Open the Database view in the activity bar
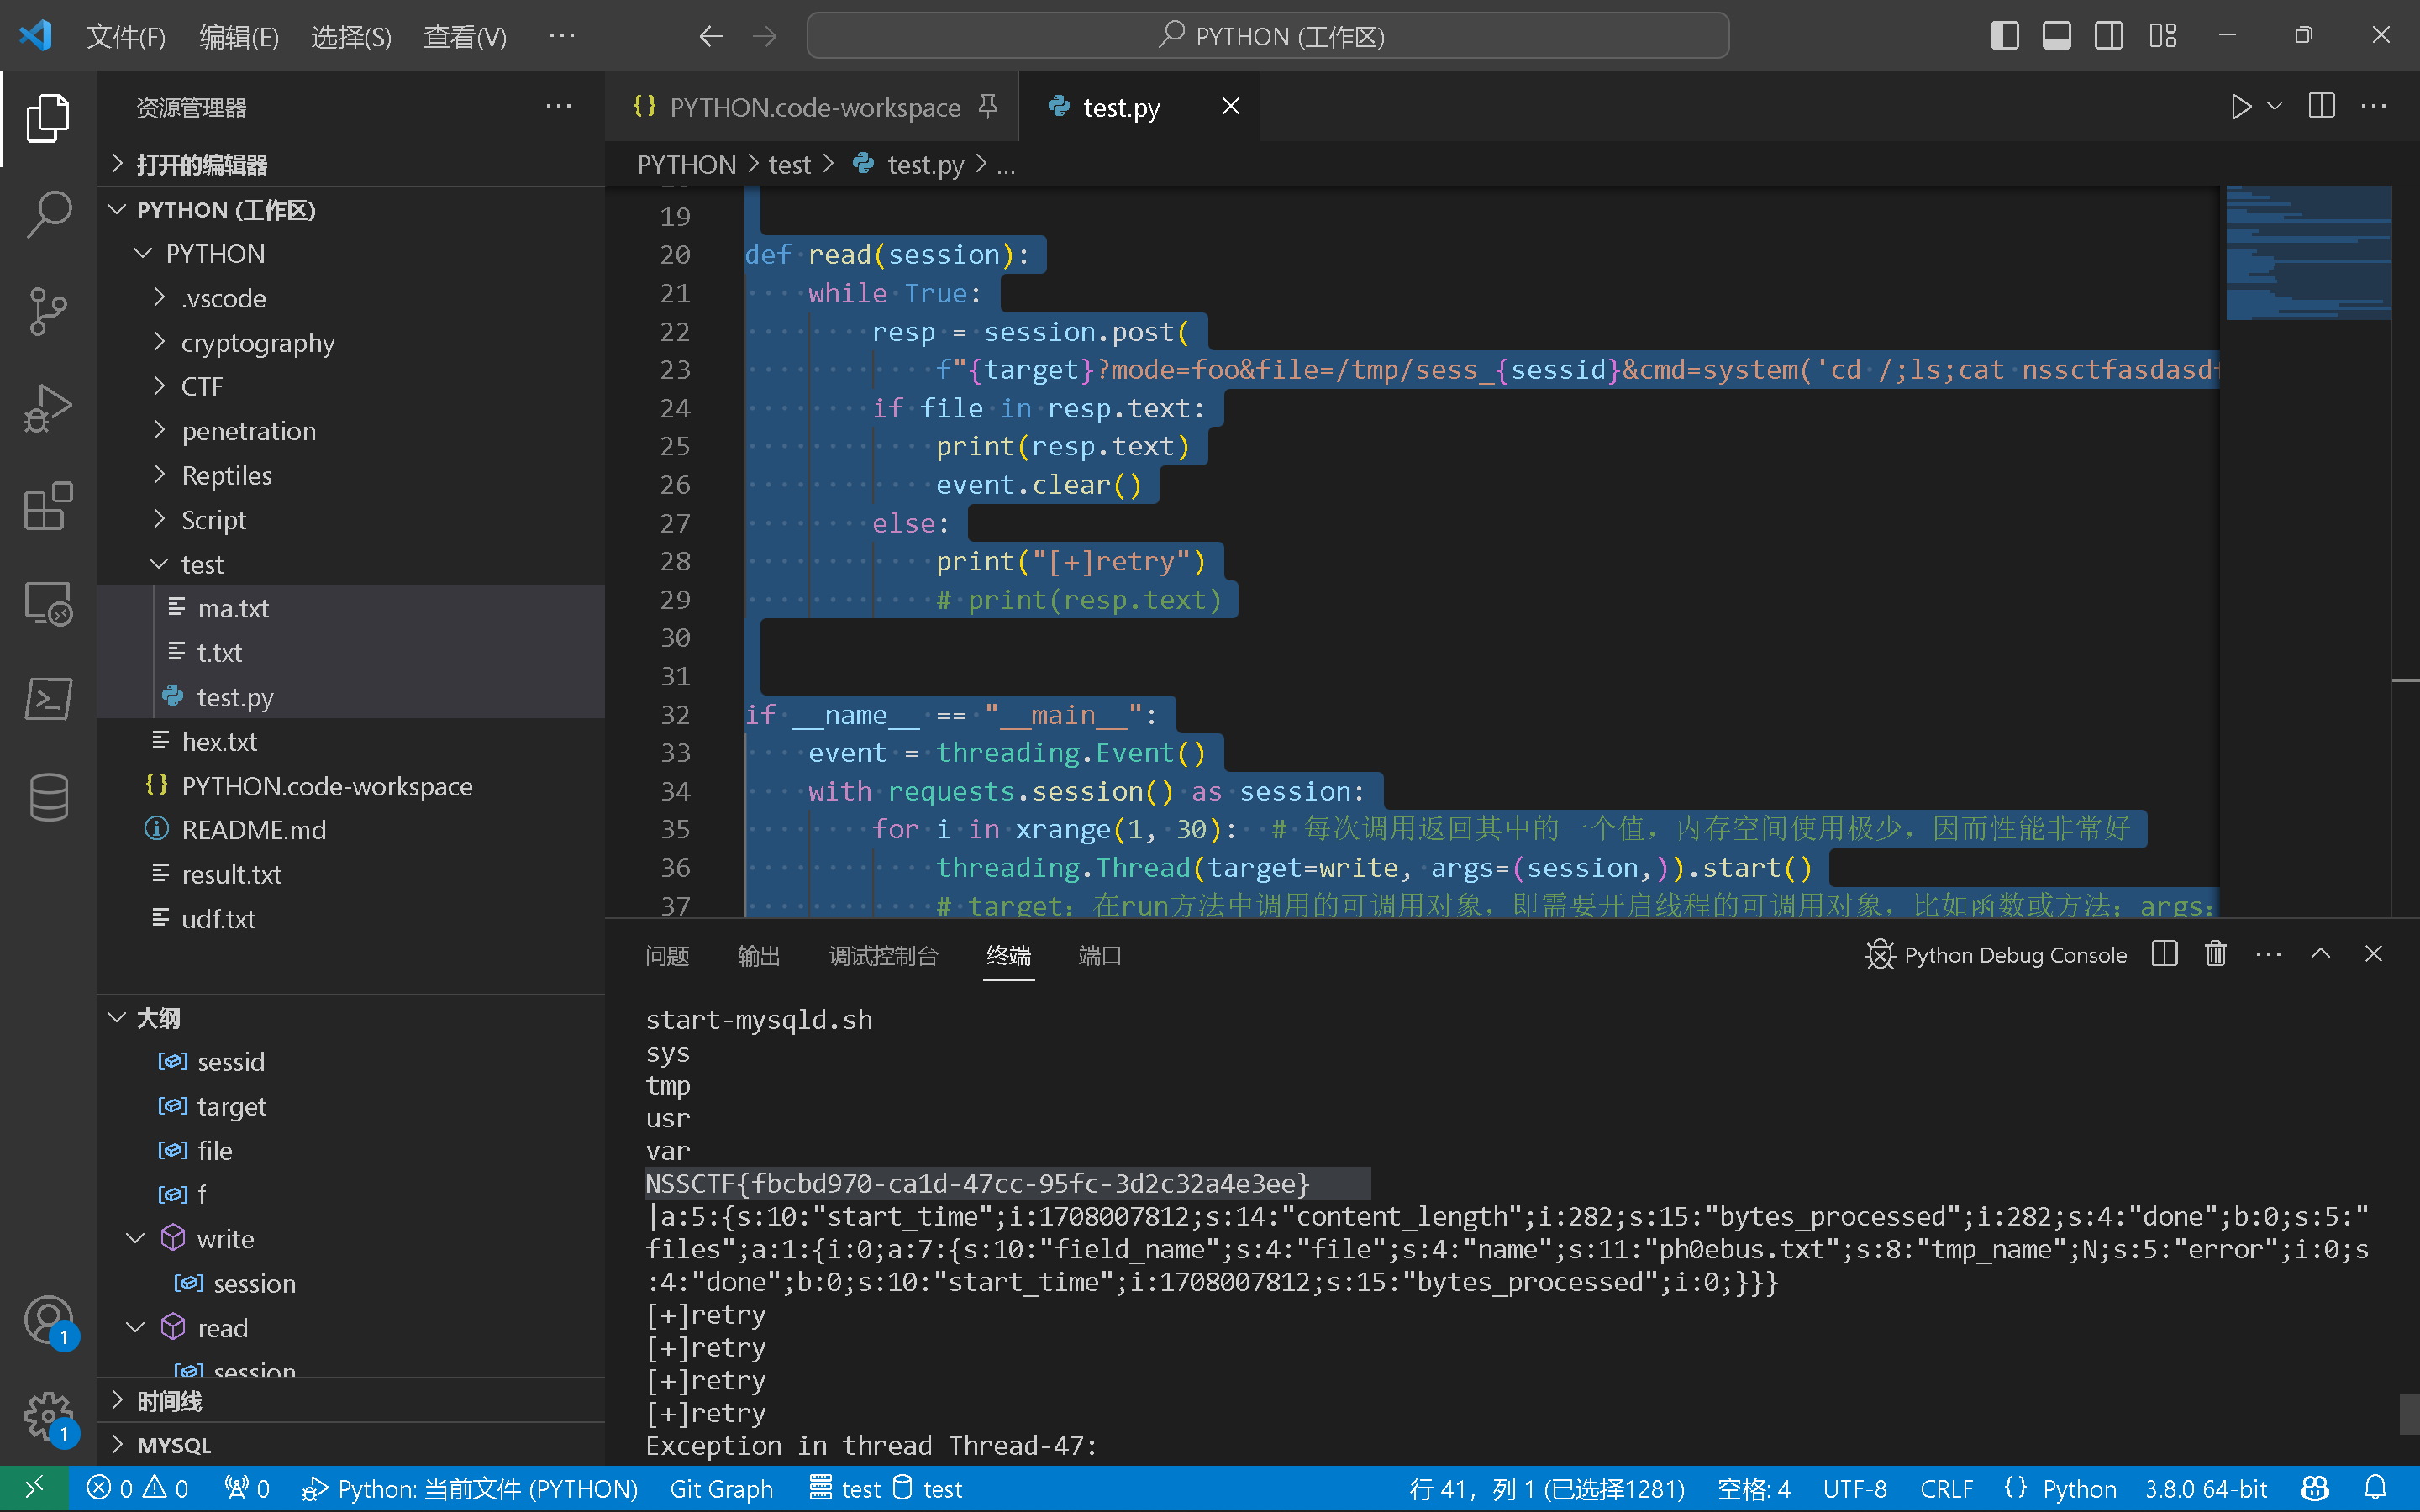The image size is (2420, 1512). click(x=47, y=797)
